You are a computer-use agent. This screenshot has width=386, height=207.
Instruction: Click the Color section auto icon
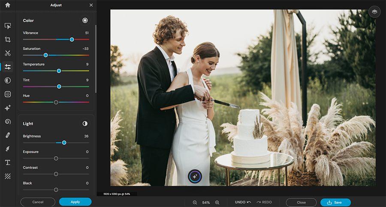(85, 21)
